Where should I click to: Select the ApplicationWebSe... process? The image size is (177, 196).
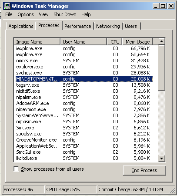(84, 146)
